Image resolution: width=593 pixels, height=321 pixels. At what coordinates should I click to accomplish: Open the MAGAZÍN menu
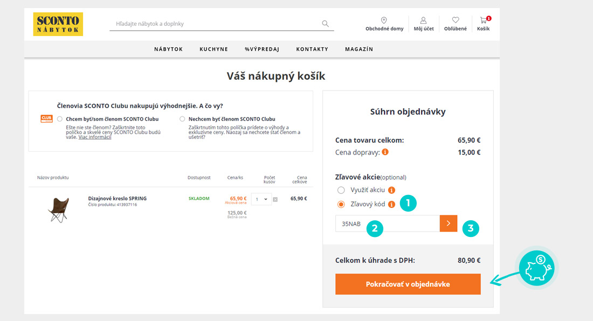[359, 49]
